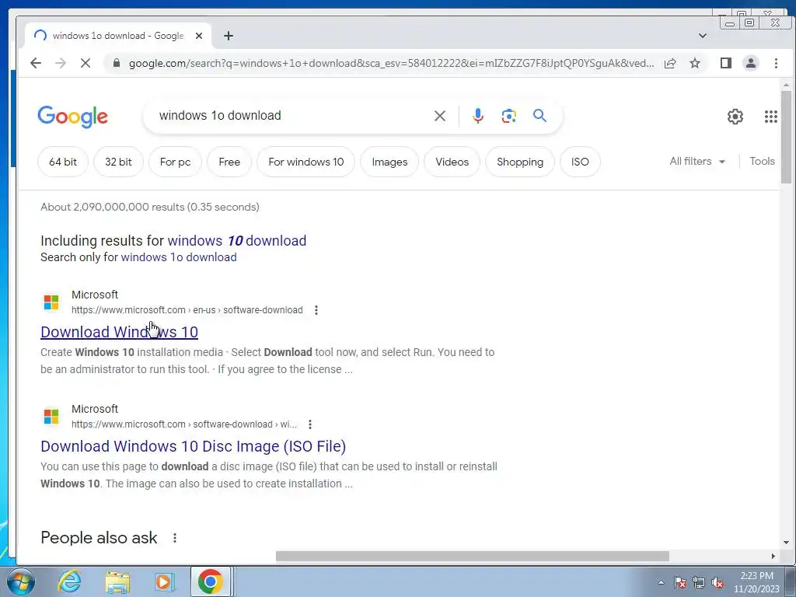The height and width of the screenshot is (597, 796).
Task: Click corrected windows 10 download suggestion
Action: pyautogui.click(x=237, y=241)
